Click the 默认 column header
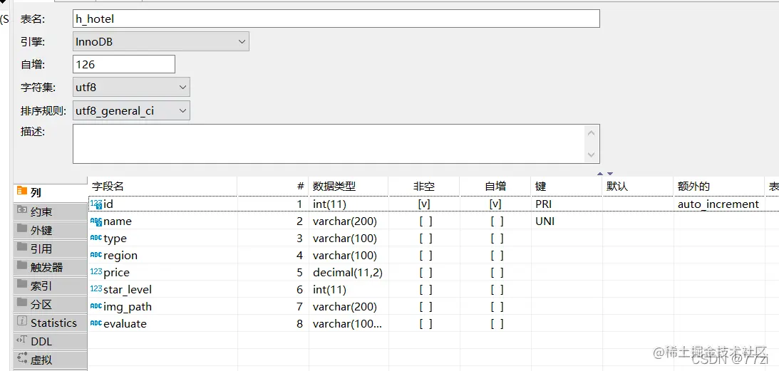 pos(638,187)
